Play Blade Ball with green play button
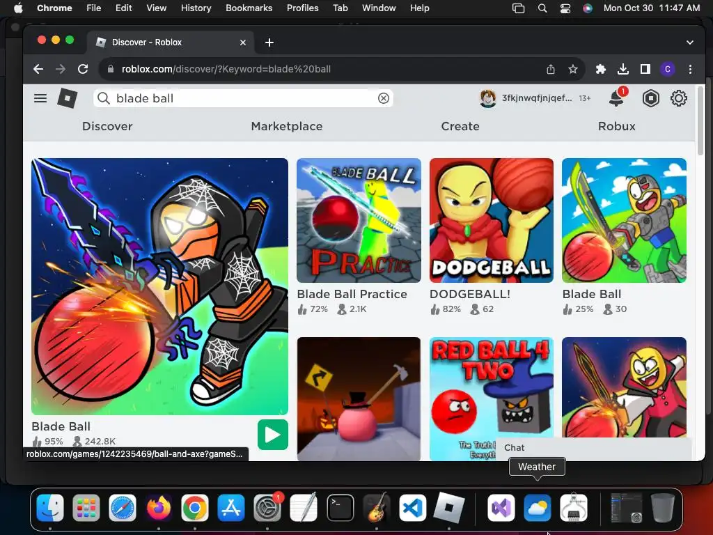 272,435
